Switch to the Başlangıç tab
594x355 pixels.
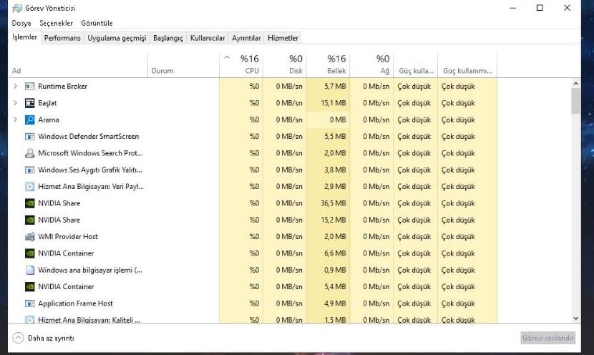[x=167, y=38]
